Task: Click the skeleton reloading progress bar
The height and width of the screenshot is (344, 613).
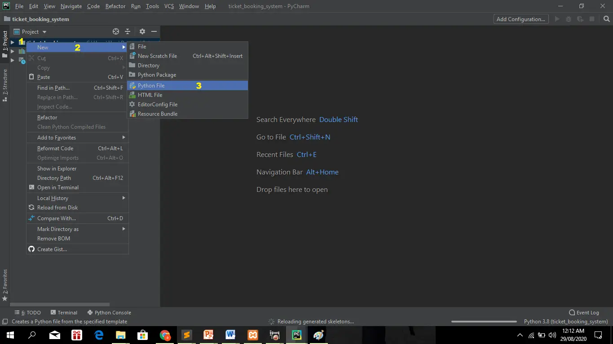Action: pos(484,321)
